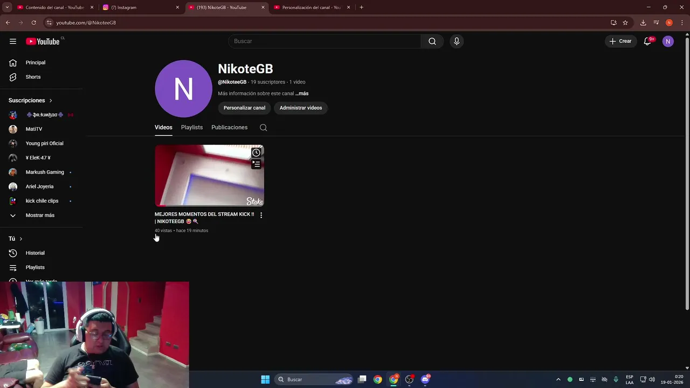Open the YouTube hamburger guide menu

(x=13, y=41)
